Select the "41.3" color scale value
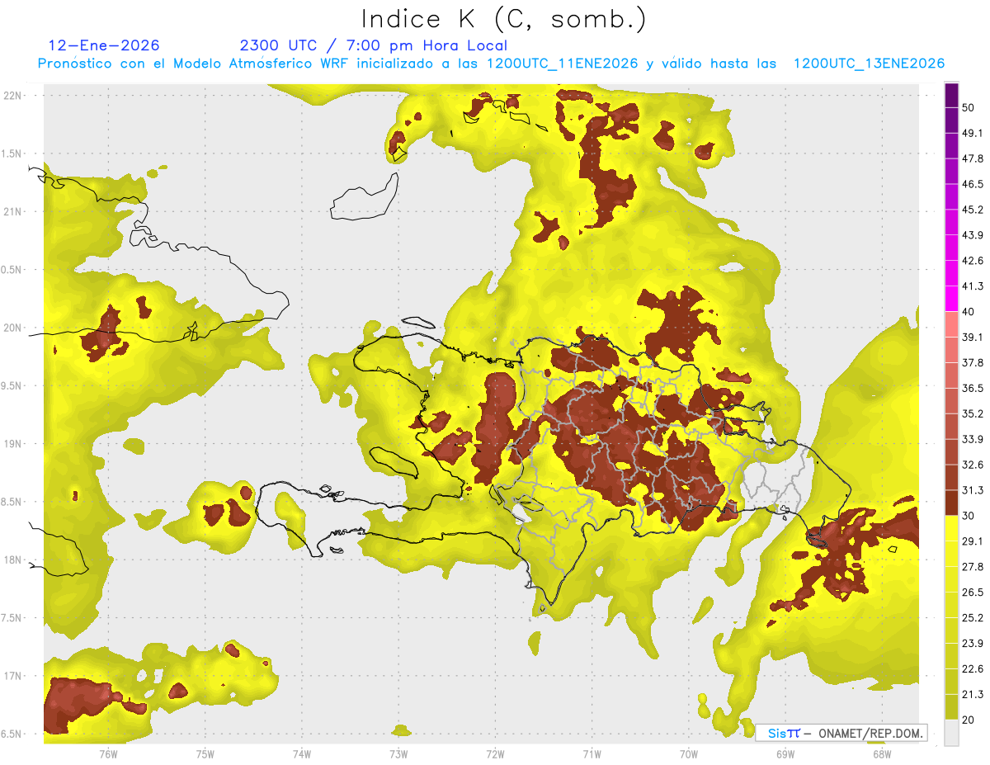The height and width of the screenshot is (765, 990). (x=973, y=286)
